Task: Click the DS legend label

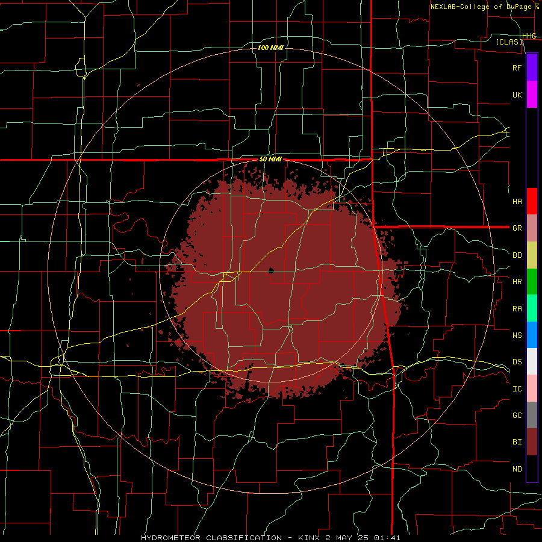Action: click(517, 362)
